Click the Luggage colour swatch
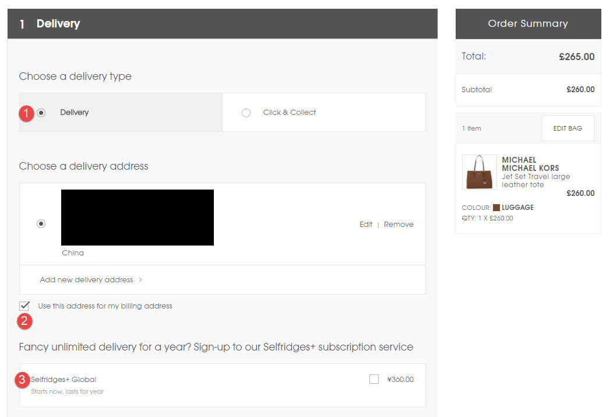 click(496, 207)
